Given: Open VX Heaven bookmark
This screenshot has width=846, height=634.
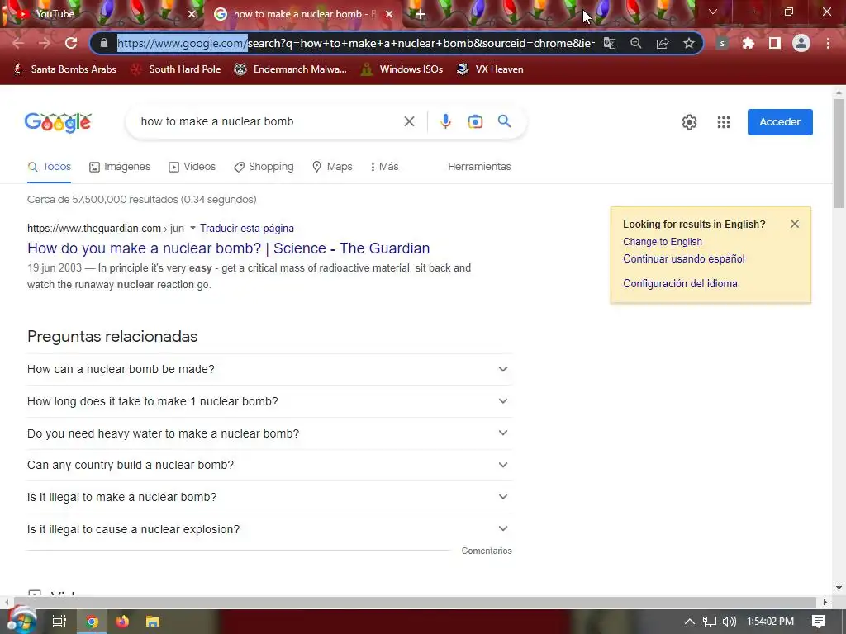Looking at the screenshot, I should click(490, 69).
